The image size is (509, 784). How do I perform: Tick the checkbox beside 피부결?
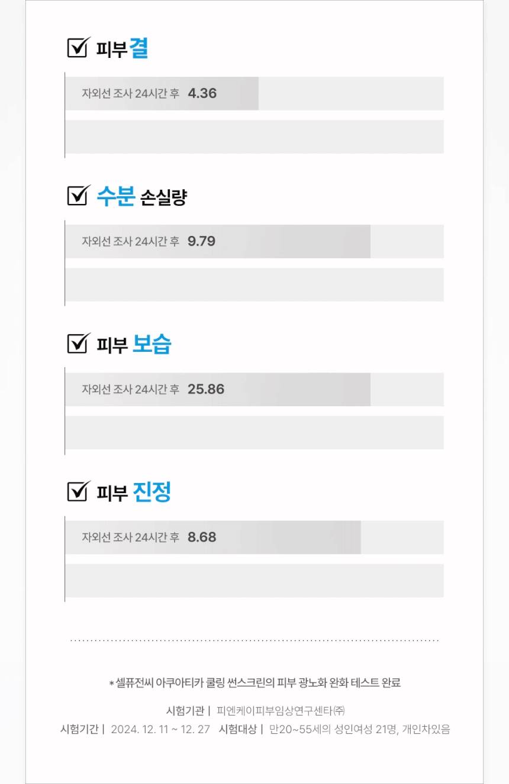click(x=77, y=48)
